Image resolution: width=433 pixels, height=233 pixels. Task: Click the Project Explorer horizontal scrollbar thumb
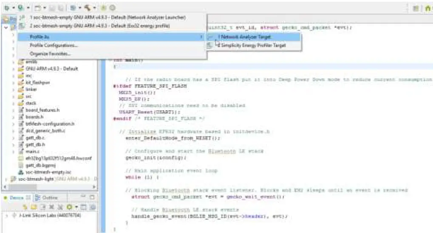coord(23,187)
